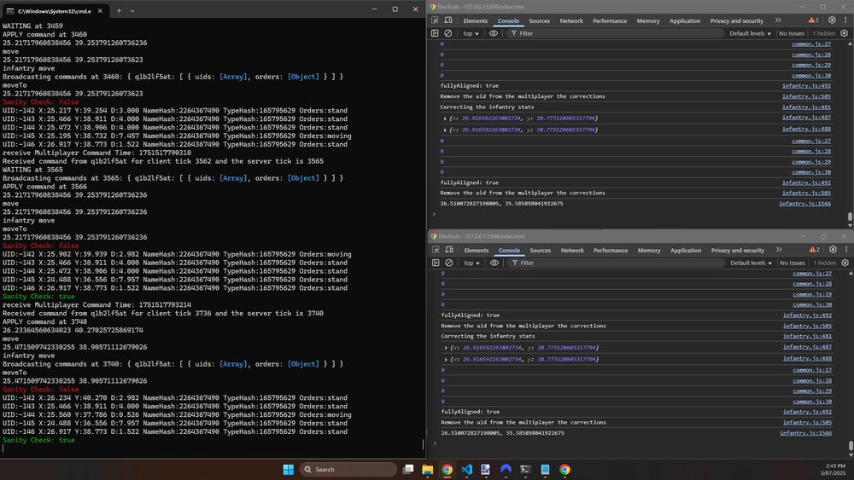Open Visual Studio Code from the taskbar
The width and height of the screenshot is (854, 480).
point(467,469)
